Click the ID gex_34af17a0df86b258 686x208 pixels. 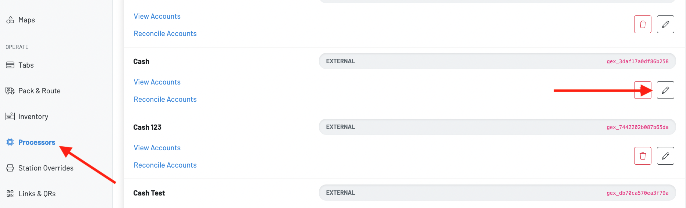[x=637, y=61]
